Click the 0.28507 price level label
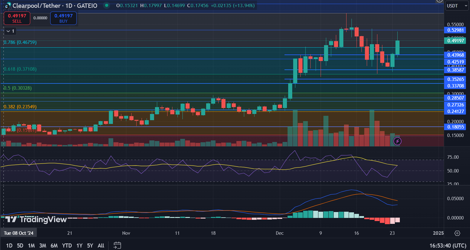470x250 pixels. (x=456, y=98)
